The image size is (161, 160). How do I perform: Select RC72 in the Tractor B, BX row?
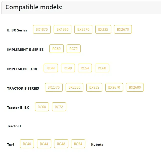point(59,107)
